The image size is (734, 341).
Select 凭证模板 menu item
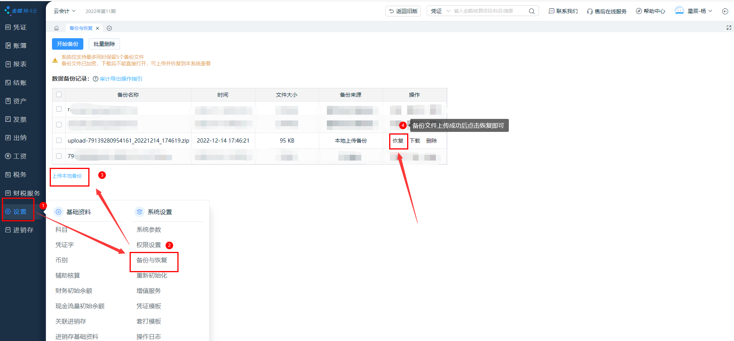(149, 306)
